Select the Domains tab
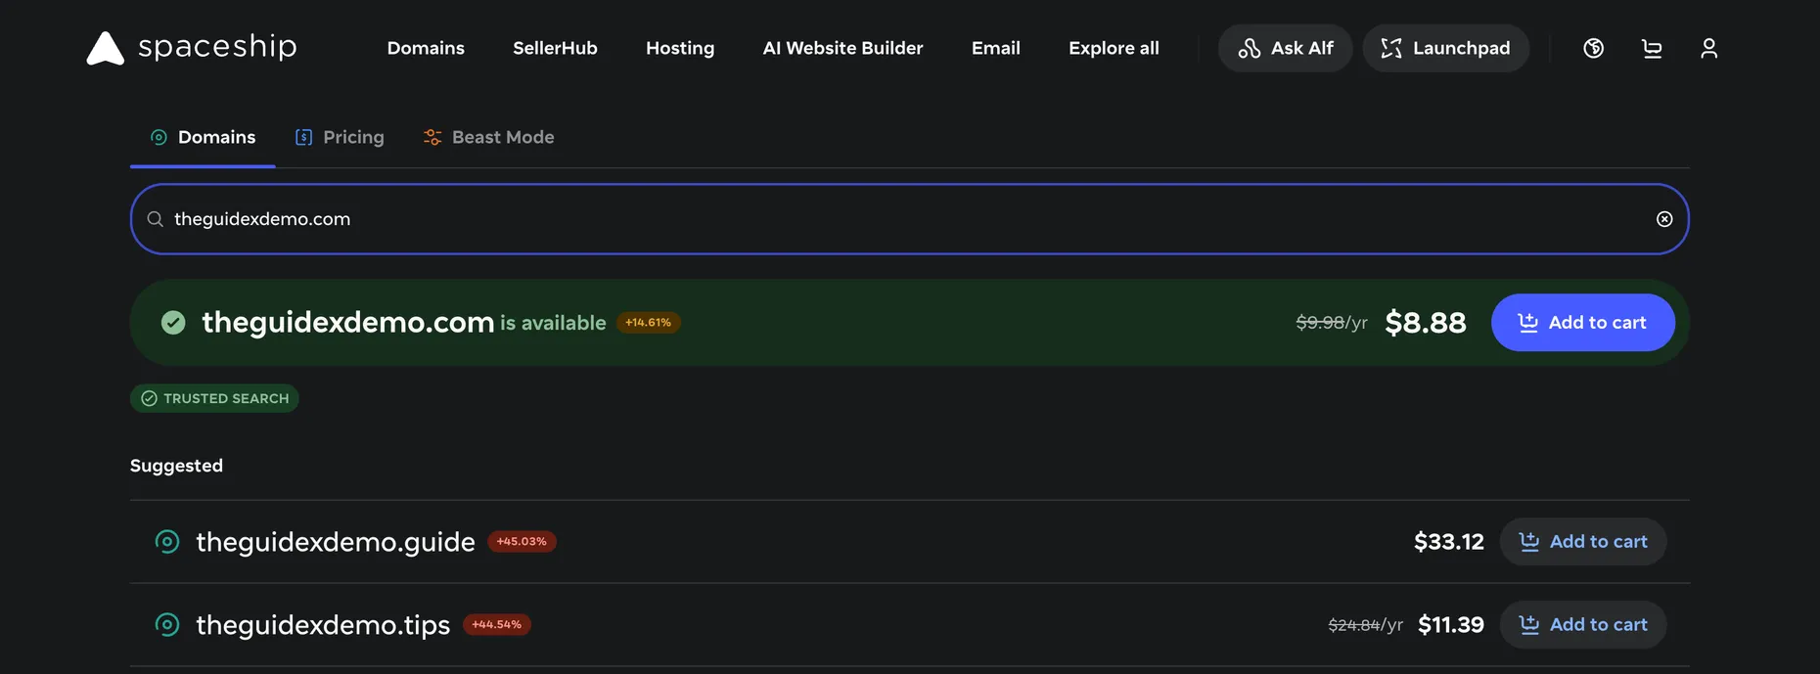This screenshot has height=674, width=1820. tap(203, 137)
